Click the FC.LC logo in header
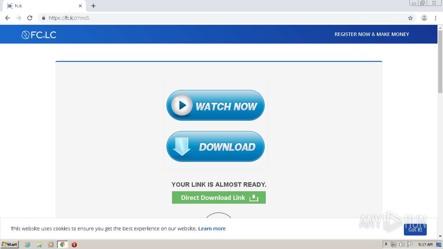The width and height of the screenshot is (443, 249). point(39,35)
